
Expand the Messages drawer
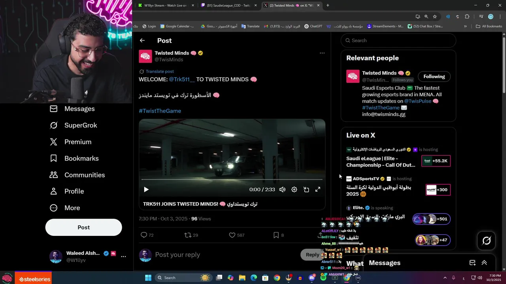pos(484,263)
